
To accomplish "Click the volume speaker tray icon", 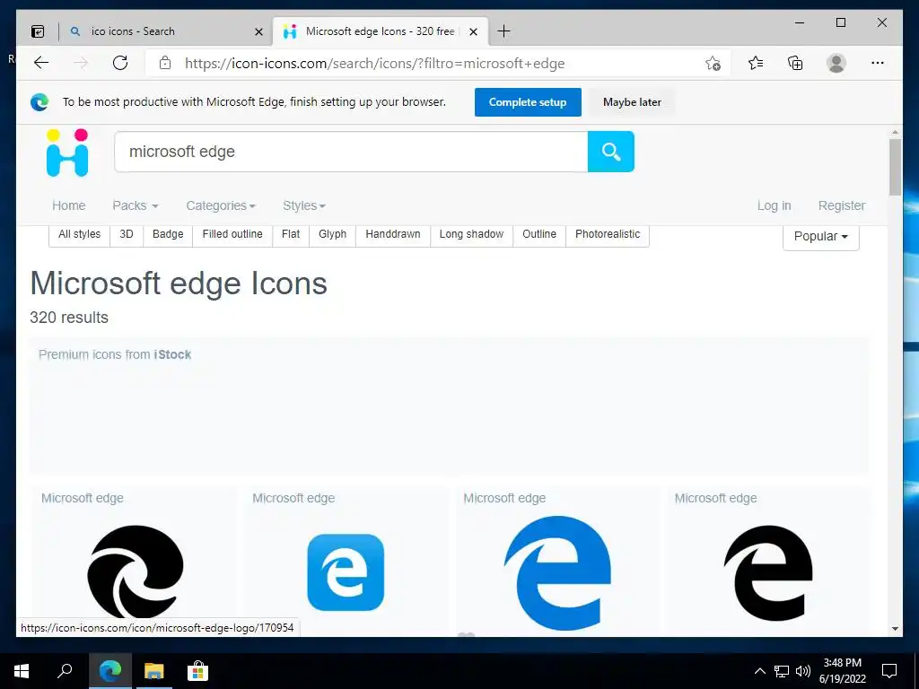I will pyautogui.click(x=803, y=671).
